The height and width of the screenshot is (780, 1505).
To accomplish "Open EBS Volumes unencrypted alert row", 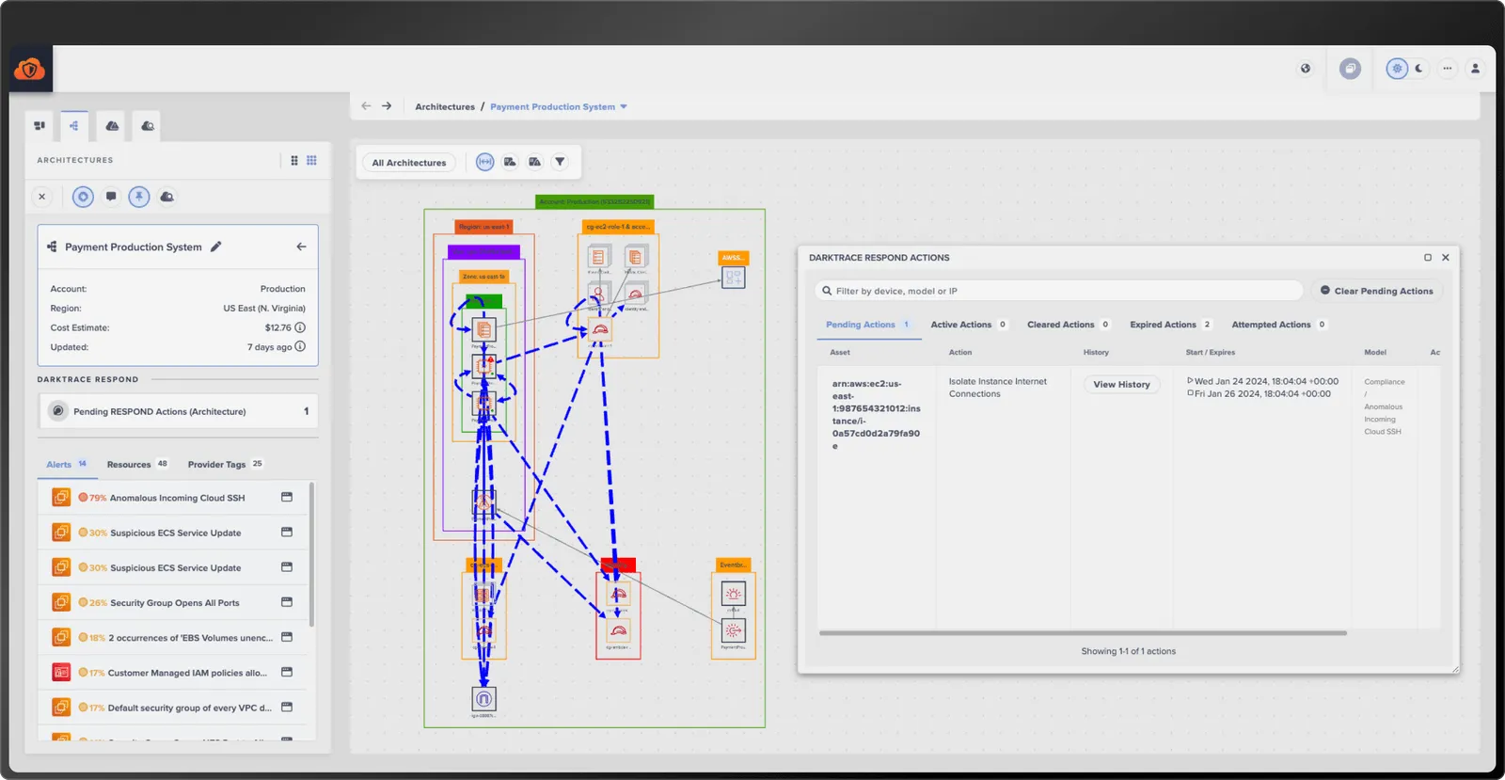I will click(x=173, y=637).
